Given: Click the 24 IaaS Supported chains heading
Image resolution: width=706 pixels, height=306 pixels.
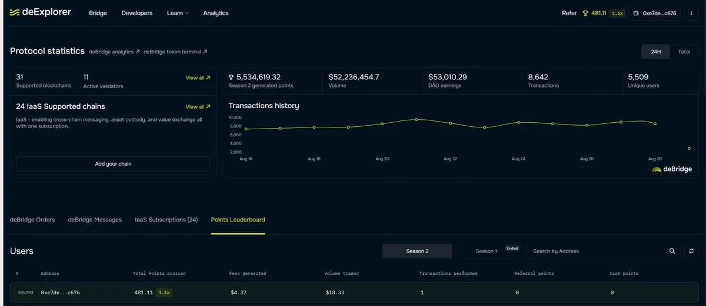Looking at the screenshot, I should [61, 106].
